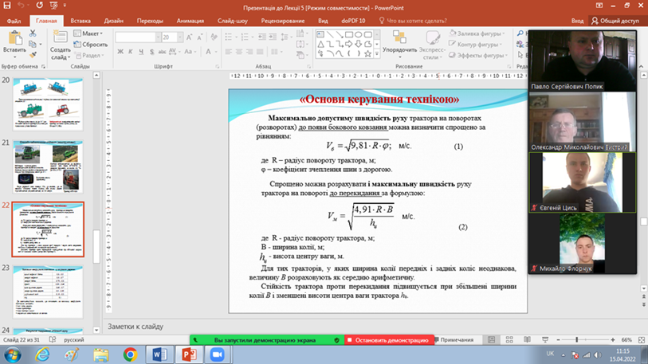Viewport: 648px width, 364px height.
Task: Start the slide show from the status bar icon
Action: click(545, 339)
